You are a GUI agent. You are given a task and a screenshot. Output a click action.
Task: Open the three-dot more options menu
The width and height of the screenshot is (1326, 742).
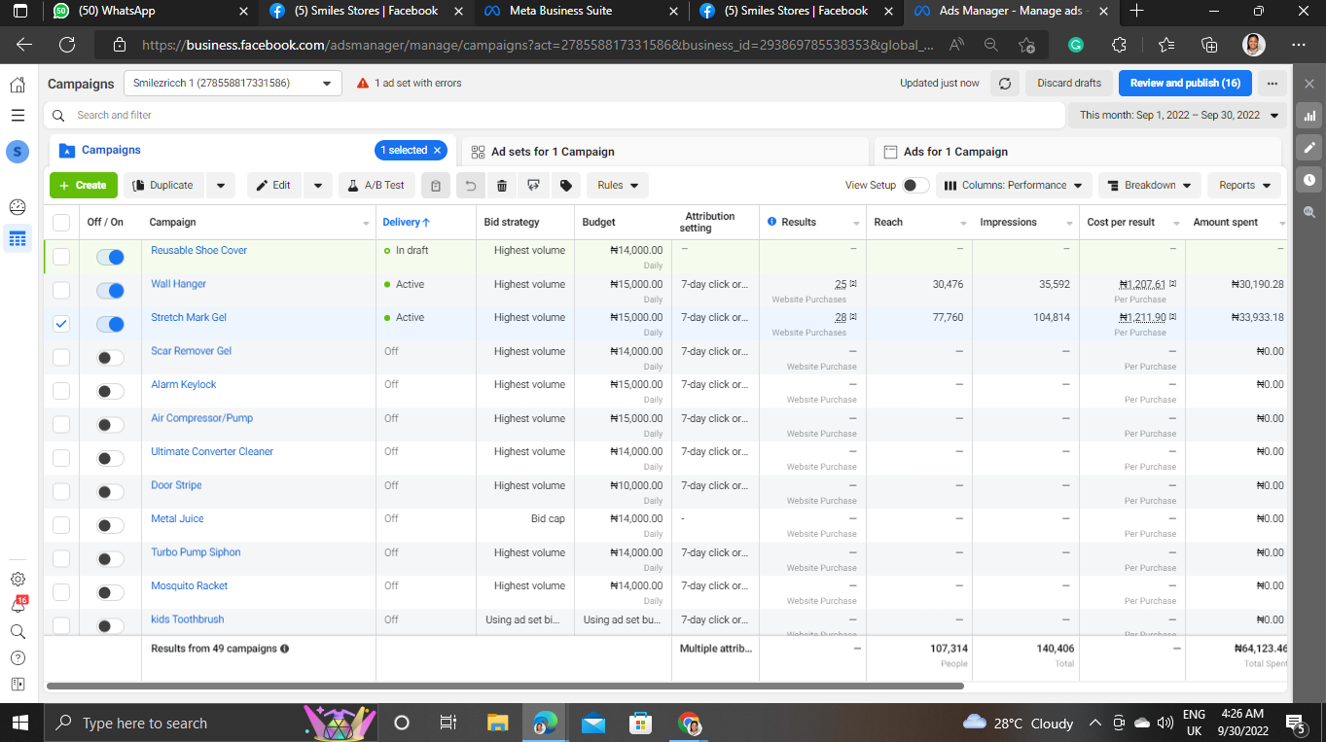coord(1272,84)
